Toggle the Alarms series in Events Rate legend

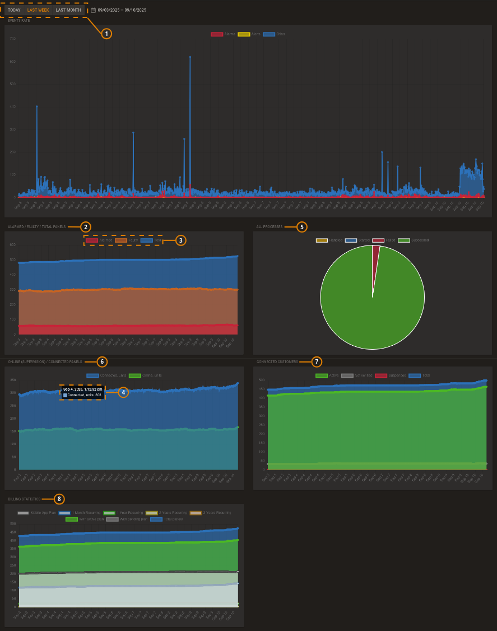(216, 34)
